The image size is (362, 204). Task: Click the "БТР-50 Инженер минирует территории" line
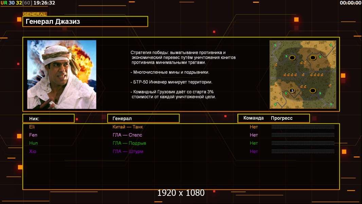click(x=171, y=82)
